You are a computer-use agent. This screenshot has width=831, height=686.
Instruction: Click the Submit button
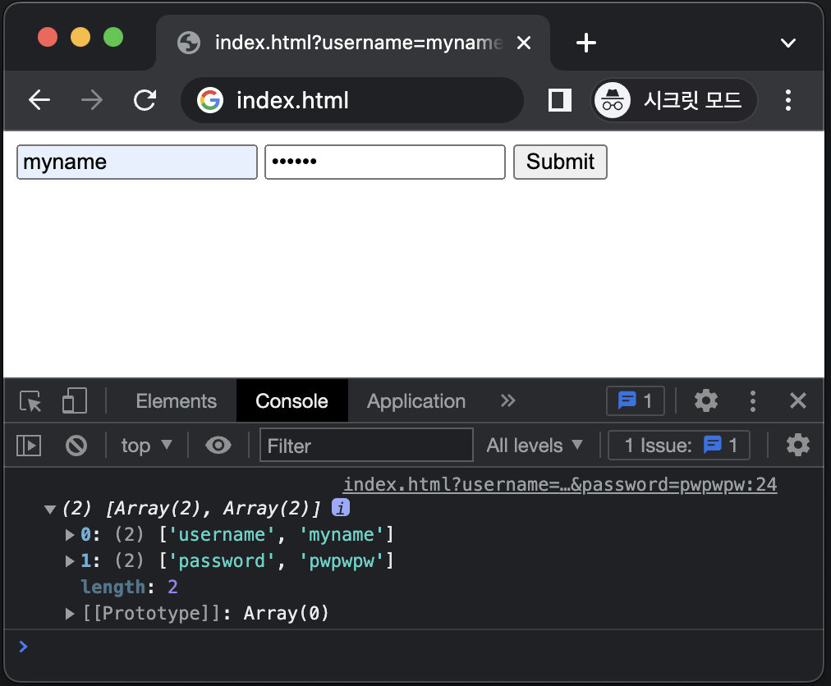560,162
